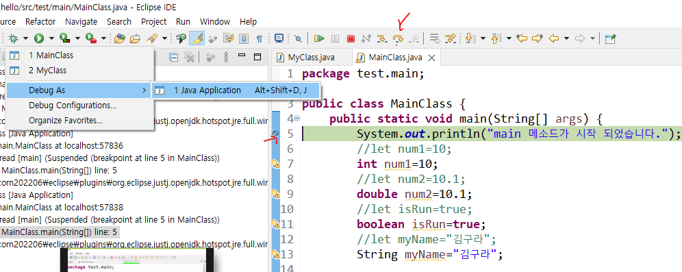Click the Step Over icon
The image size is (682, 272).
398,39
